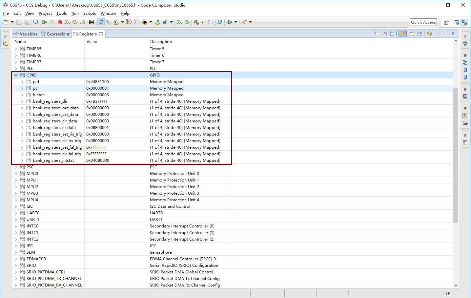Click the scroll up arrow in Registers
Image resolution: width=471 pixels, height=298 pixels.
coord(456,41)
